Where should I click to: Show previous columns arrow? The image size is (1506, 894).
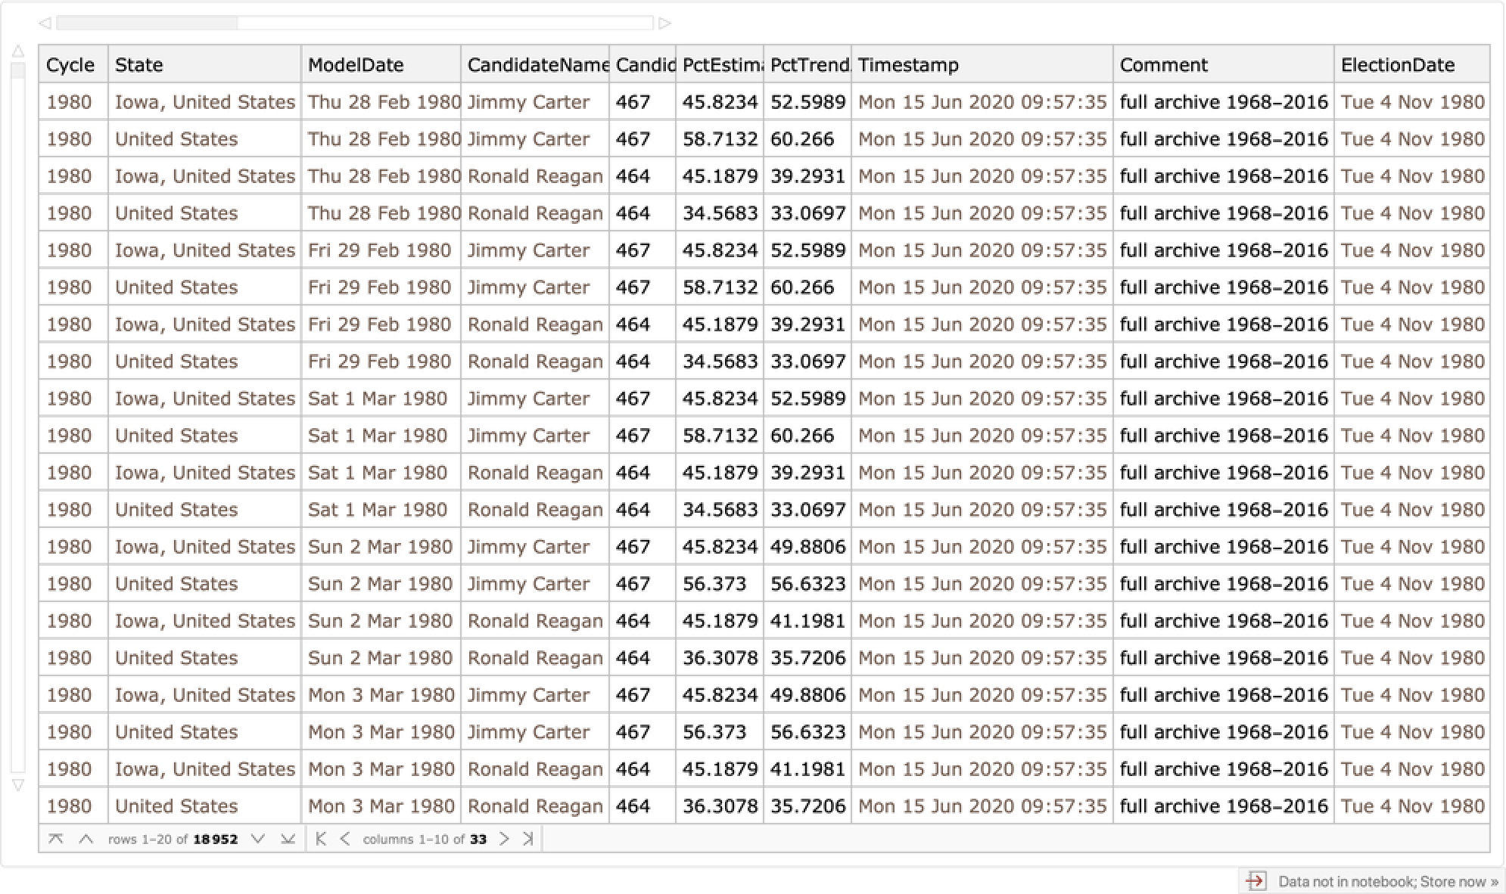coord(345,839)
